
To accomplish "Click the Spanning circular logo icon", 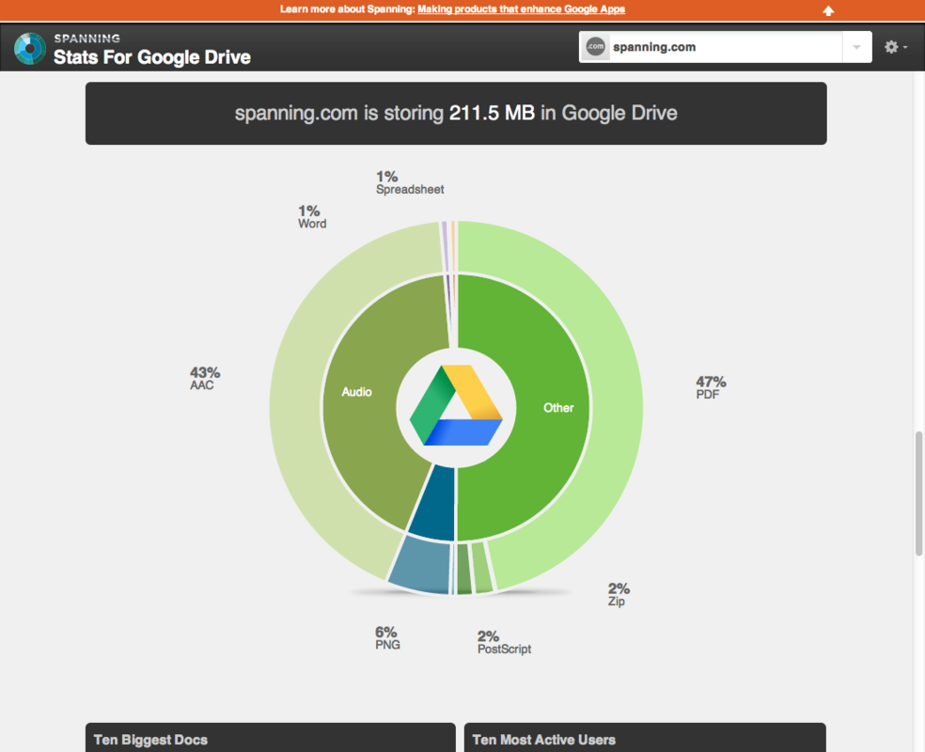I will tap(29, 48).
